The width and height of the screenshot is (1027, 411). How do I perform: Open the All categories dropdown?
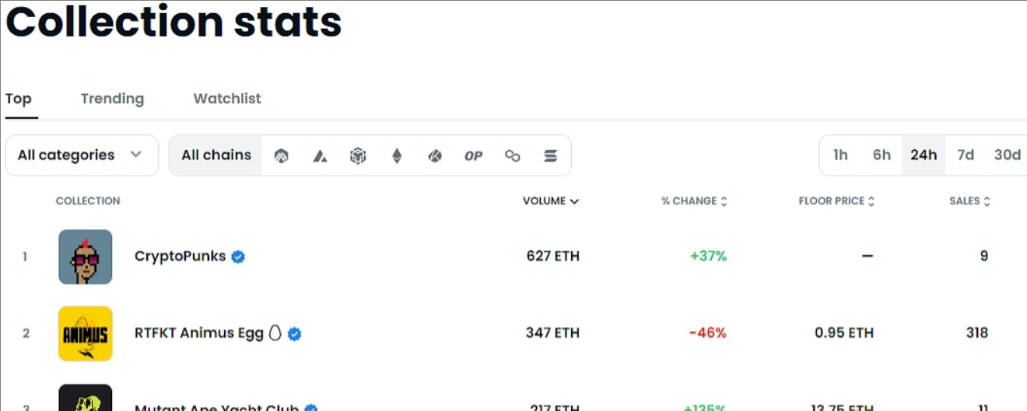point(81,155)
